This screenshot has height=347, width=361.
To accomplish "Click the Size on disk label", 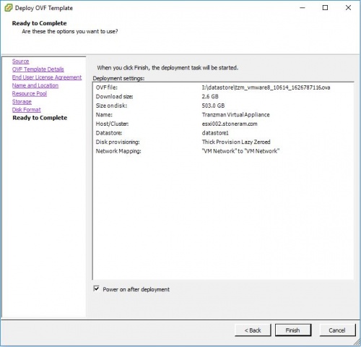I will pyautogui.click(x=111, y=106).
